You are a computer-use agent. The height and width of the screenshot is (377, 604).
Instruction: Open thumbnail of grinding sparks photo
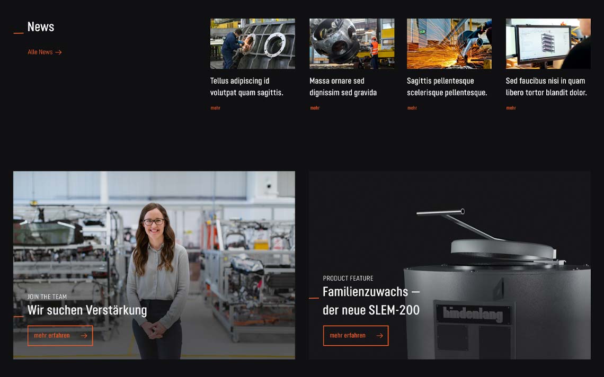449,43
